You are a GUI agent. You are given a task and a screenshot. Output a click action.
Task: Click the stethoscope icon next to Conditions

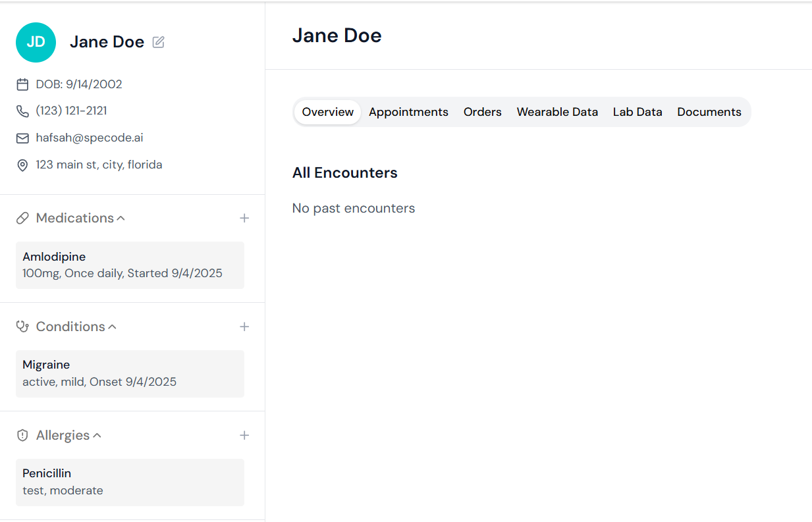pyautogui.click(x=22, y=326)
